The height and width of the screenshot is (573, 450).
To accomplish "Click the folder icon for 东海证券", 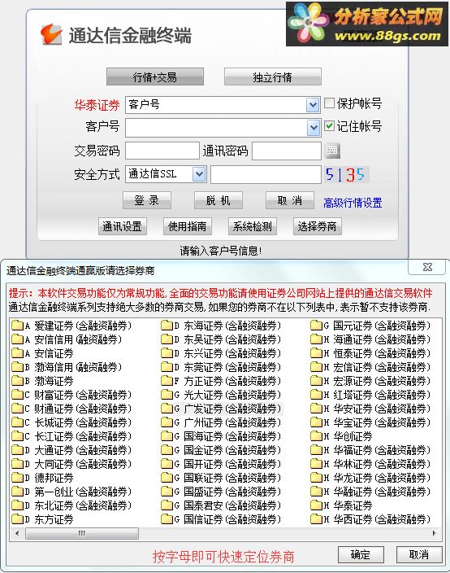I will coord(167,326).
